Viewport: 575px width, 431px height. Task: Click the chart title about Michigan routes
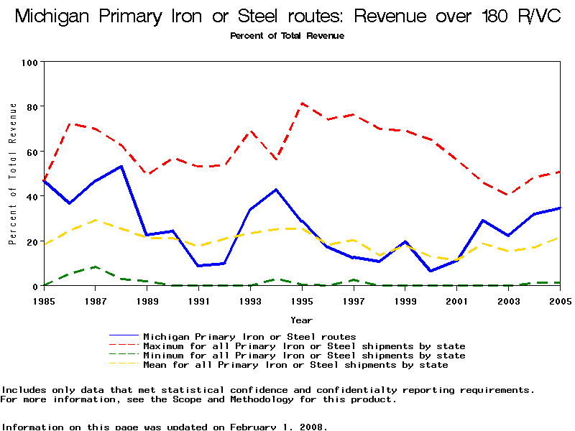click(287, 17)
